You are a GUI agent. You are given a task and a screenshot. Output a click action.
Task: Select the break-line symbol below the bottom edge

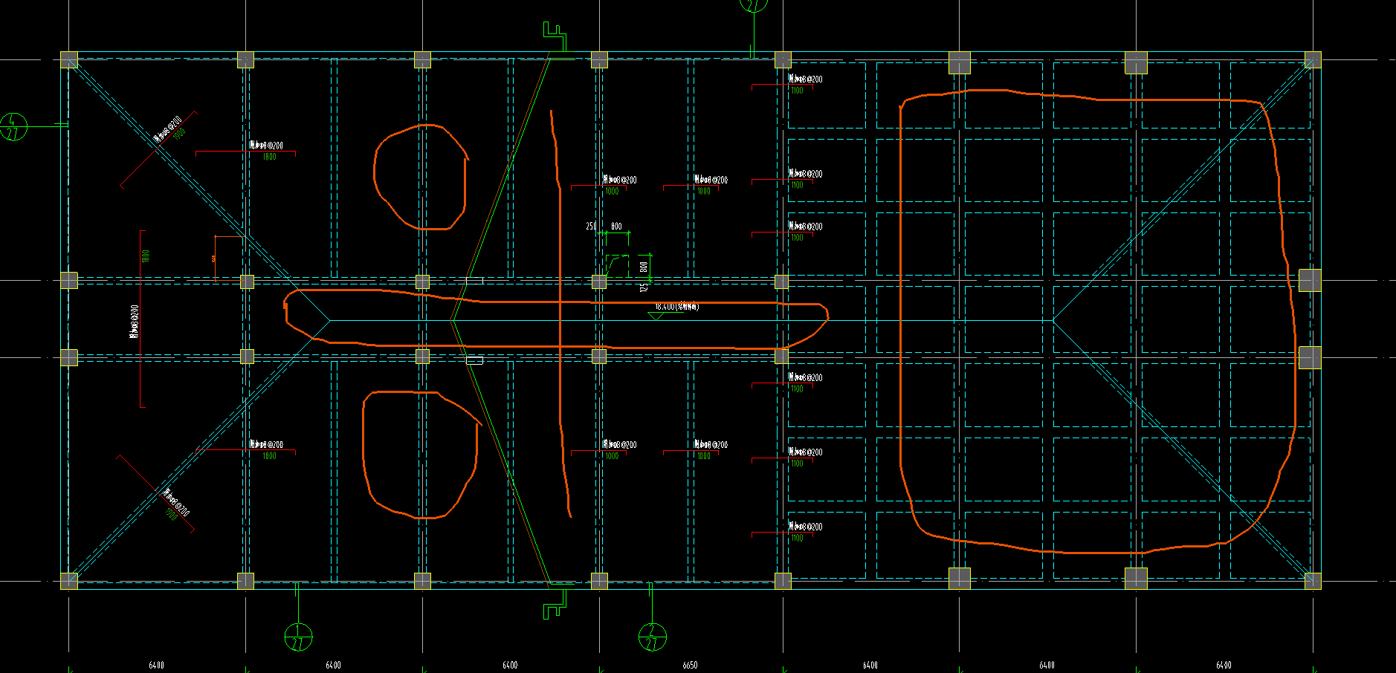(x=555, y=605)
